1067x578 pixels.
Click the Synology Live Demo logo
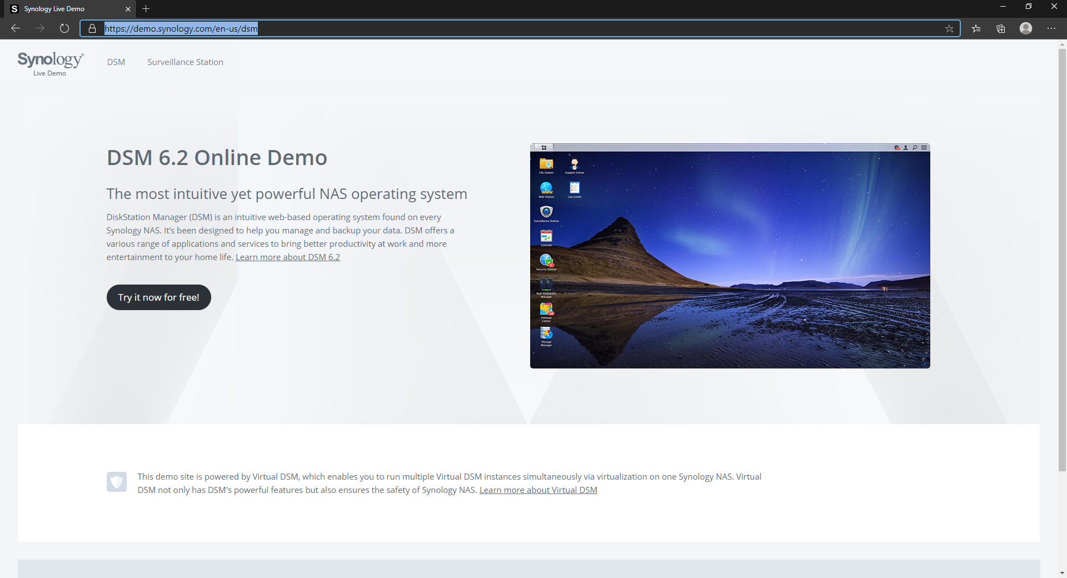pos(50,63)
